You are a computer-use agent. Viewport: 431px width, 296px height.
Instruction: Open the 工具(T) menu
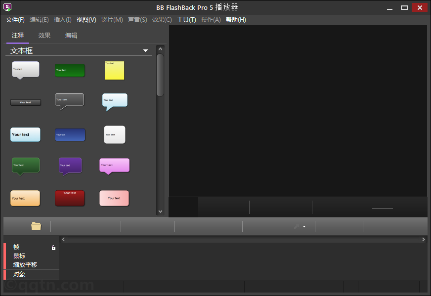point(186,20)
